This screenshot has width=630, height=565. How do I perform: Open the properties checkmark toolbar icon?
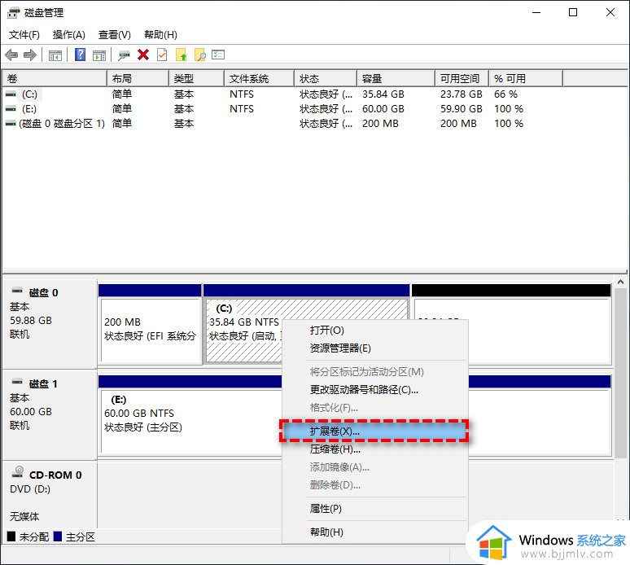(x=162, y=55)
